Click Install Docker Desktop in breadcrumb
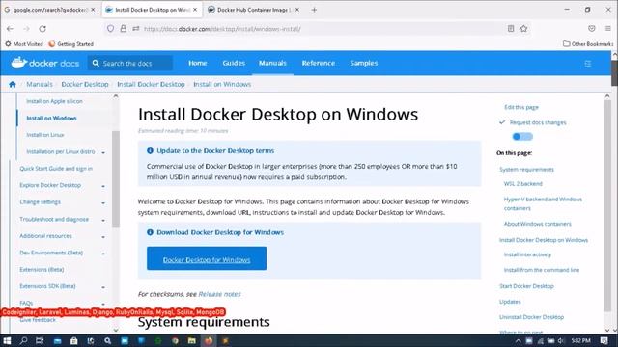 (151, 84)
